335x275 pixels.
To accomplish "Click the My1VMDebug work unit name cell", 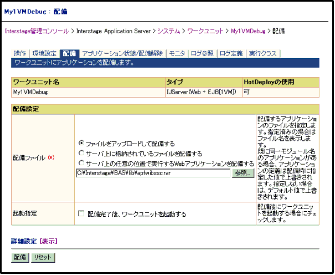I will [88, 92].
